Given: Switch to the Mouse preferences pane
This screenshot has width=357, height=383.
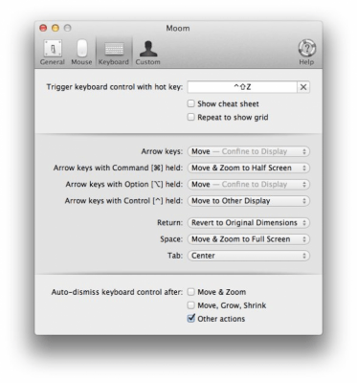Looking at the screenshot, I should click(81, 53).
